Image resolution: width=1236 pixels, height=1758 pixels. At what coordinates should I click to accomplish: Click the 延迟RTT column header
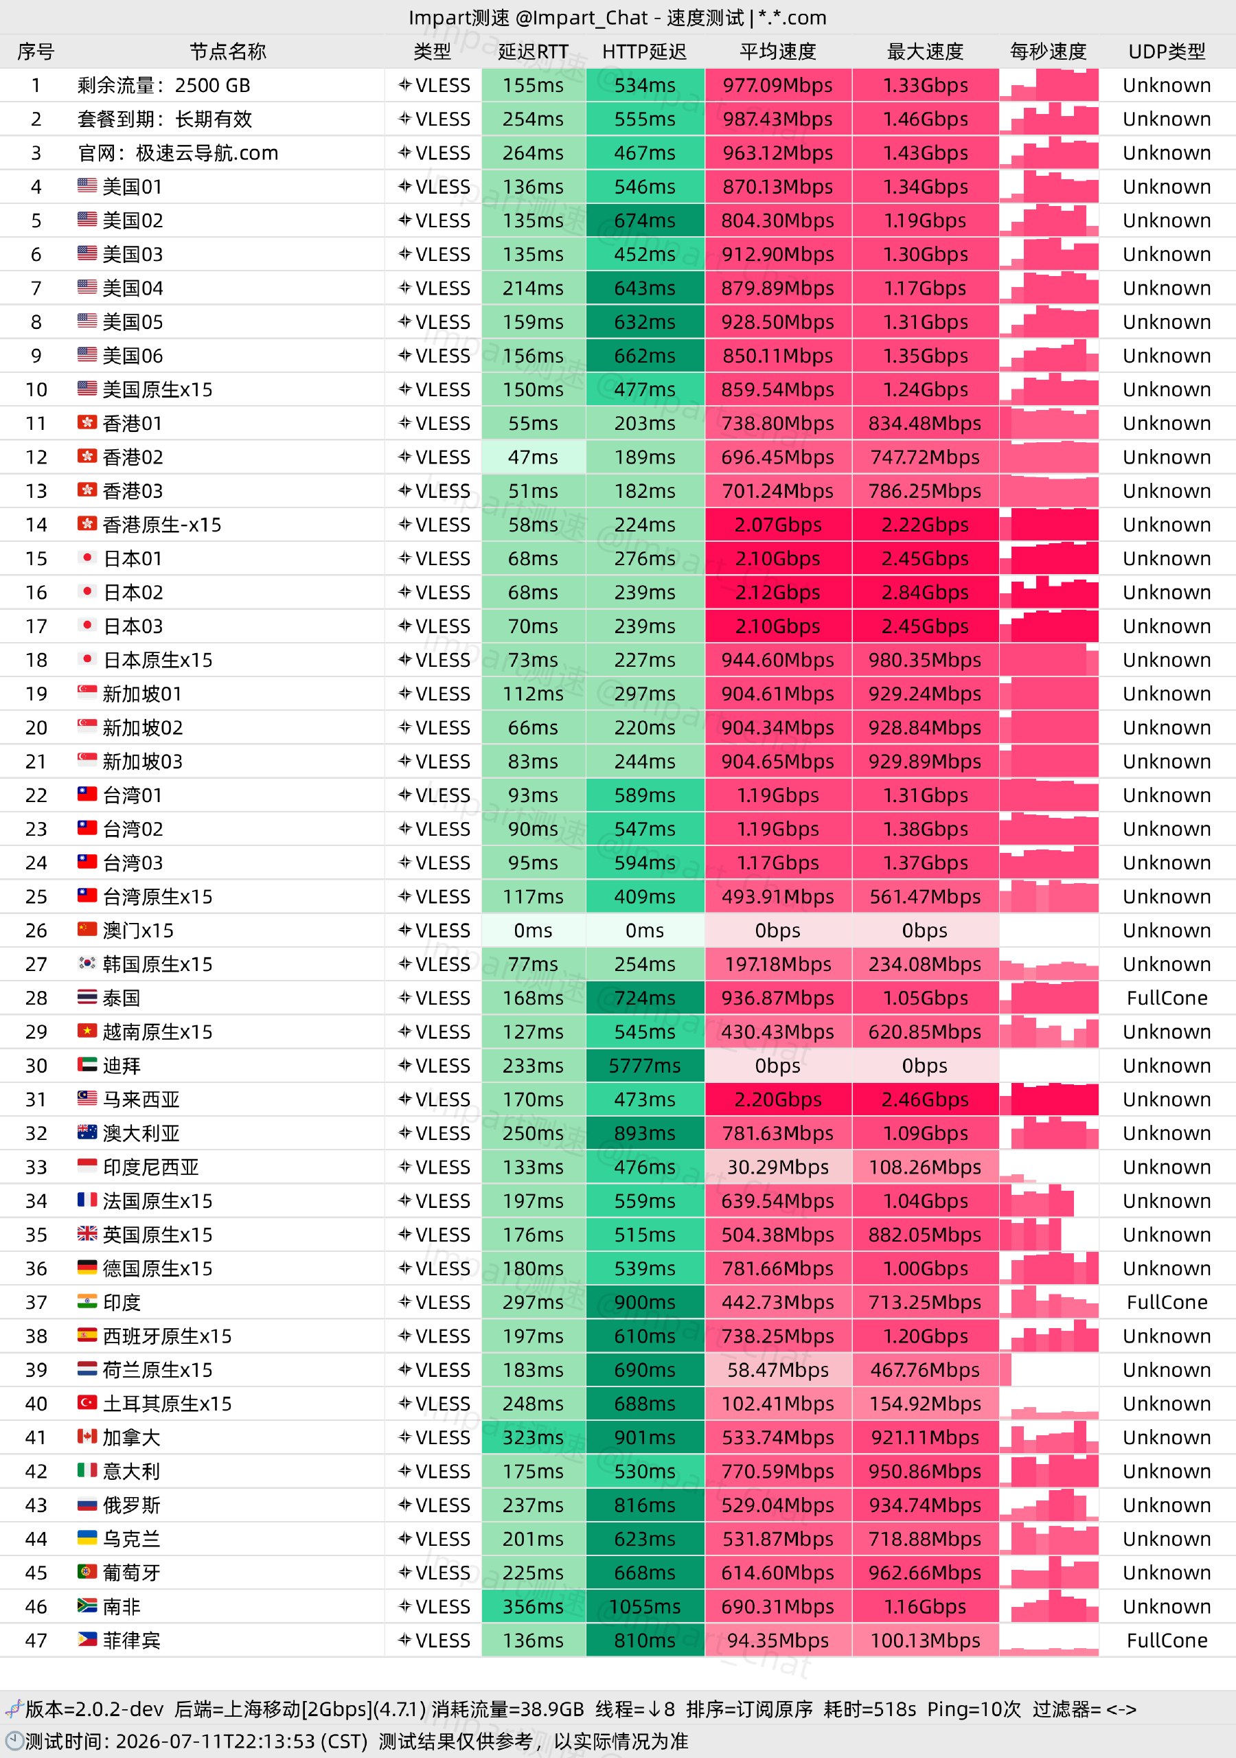tap(533, 52)
